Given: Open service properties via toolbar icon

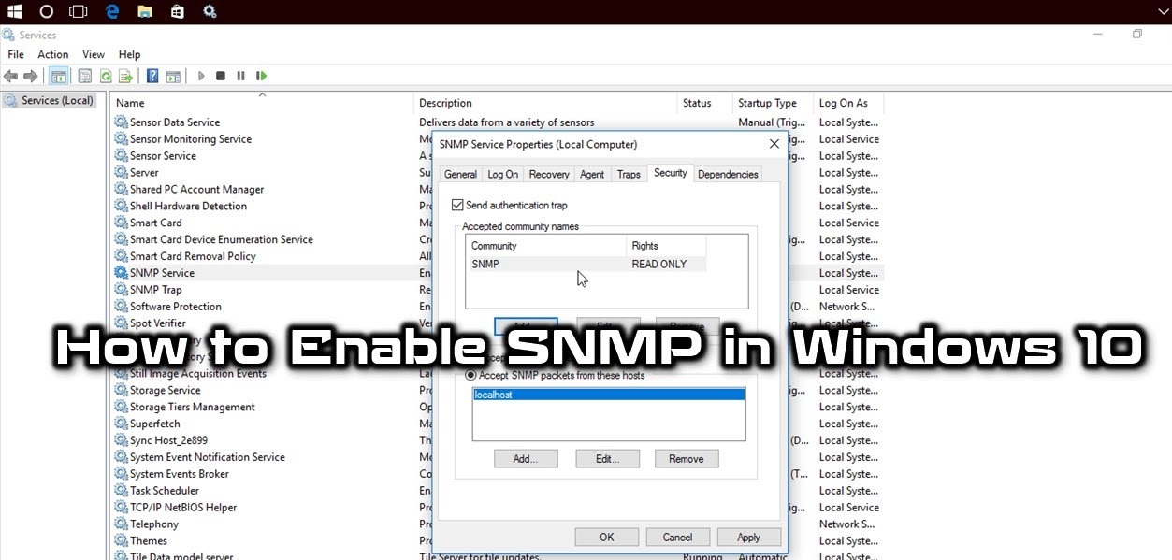Looking at the screenshot, I should 84,76.
